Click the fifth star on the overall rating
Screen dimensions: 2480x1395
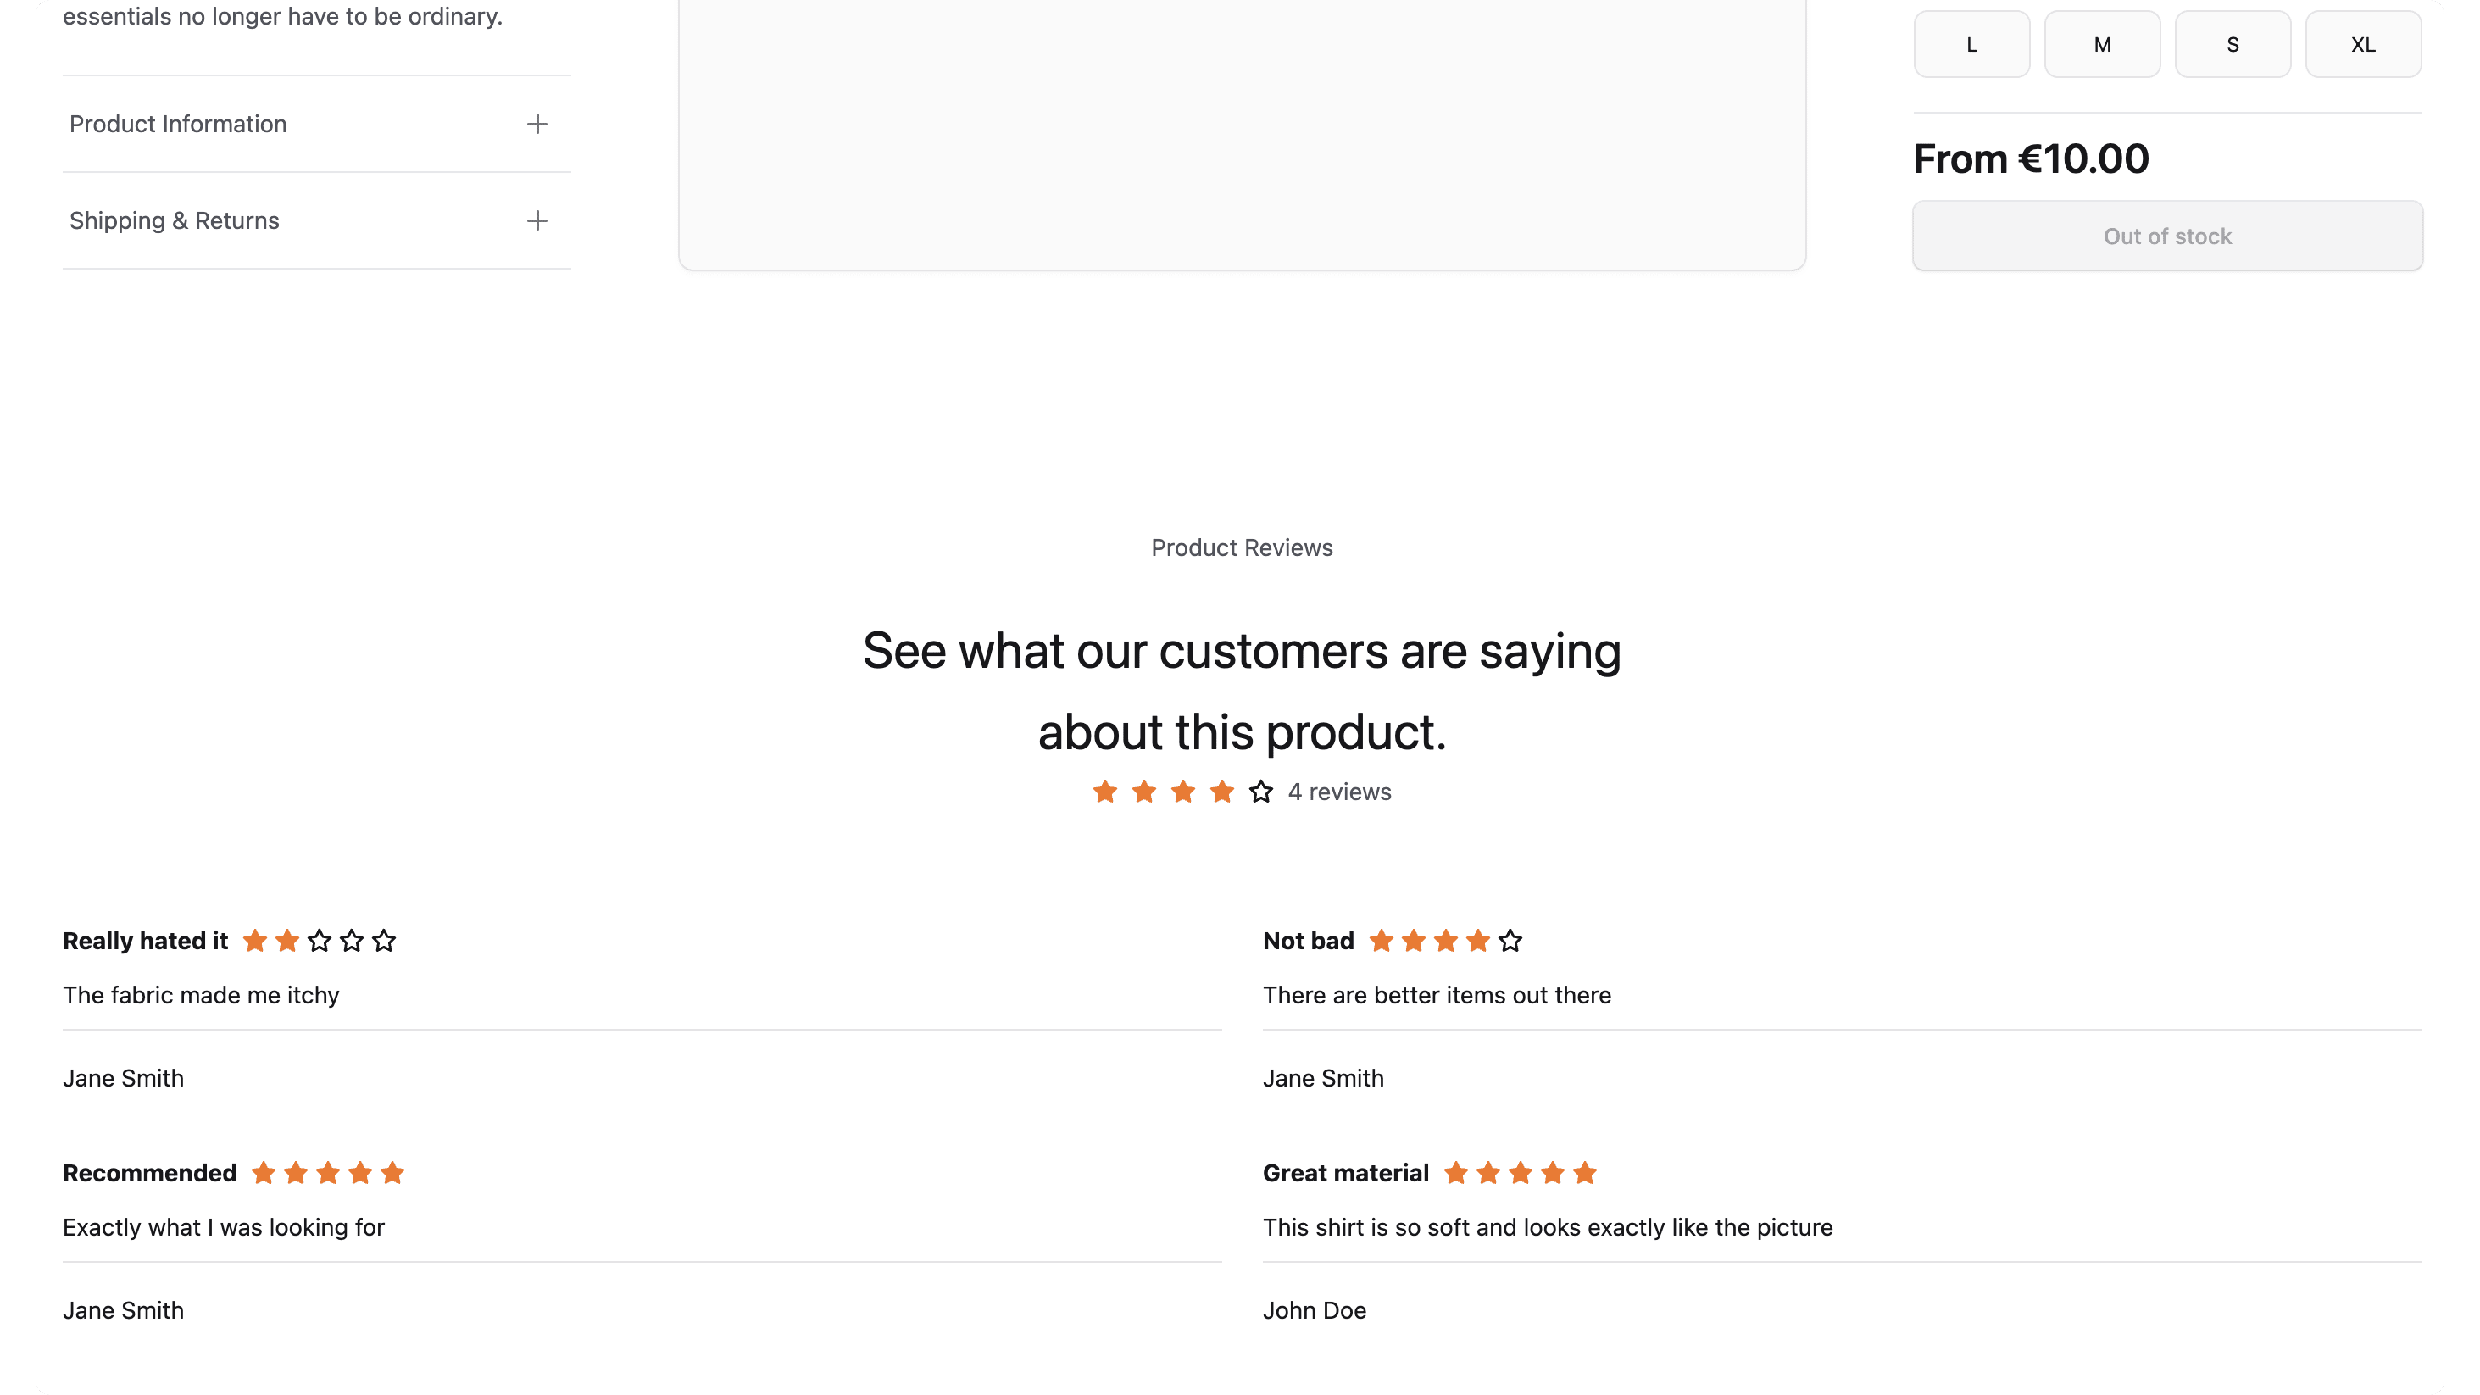coord(1259,792)
